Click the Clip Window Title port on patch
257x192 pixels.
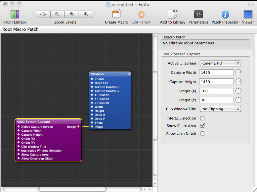[x=19, y=146]
